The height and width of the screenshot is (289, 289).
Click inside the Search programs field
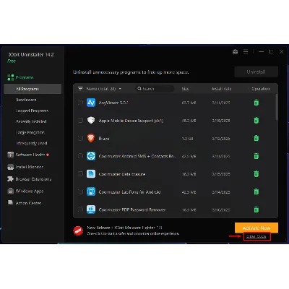(x=155, y=89)
